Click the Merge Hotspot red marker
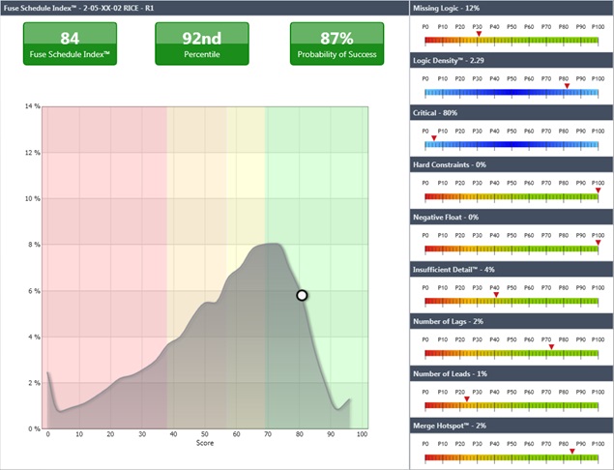The height and width of the screenshot is (470, 614). click(x=571, y=451)
